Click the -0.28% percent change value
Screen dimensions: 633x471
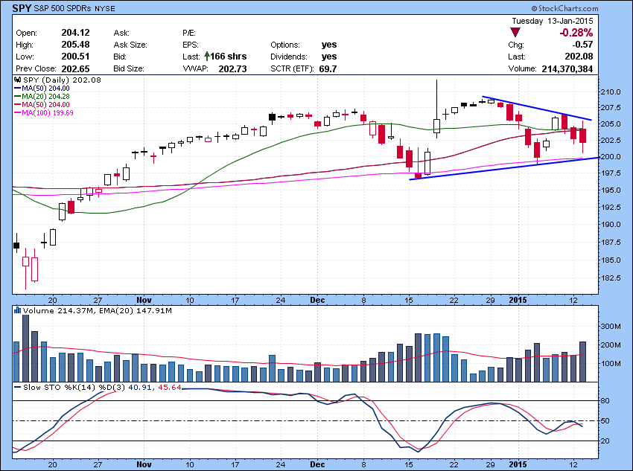[x=576, y=33]
